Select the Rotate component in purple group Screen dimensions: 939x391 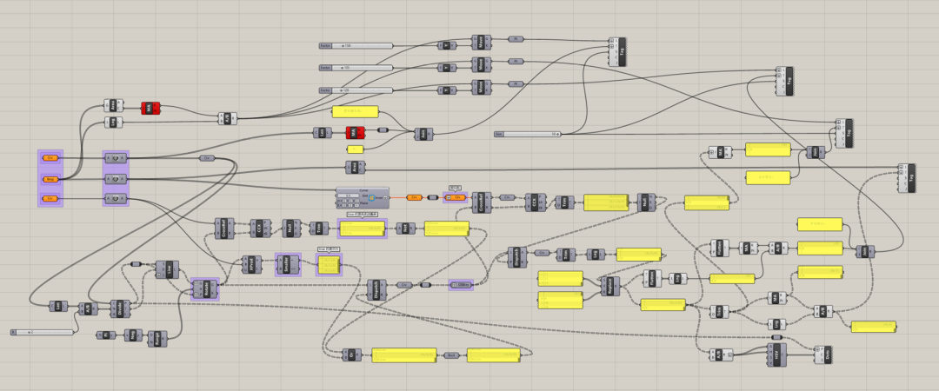click(x=206, y=288)
